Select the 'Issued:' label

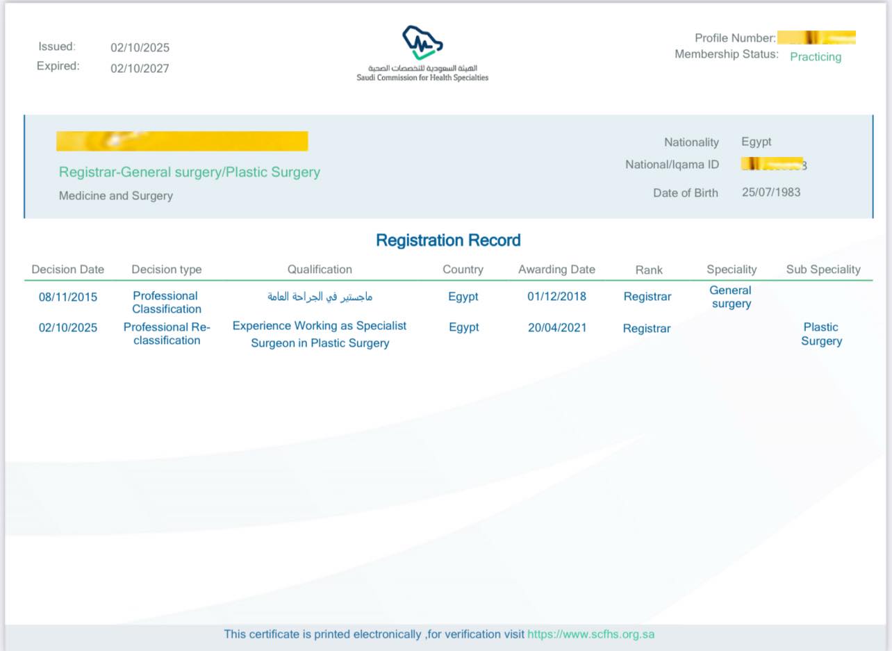(57, 47)
